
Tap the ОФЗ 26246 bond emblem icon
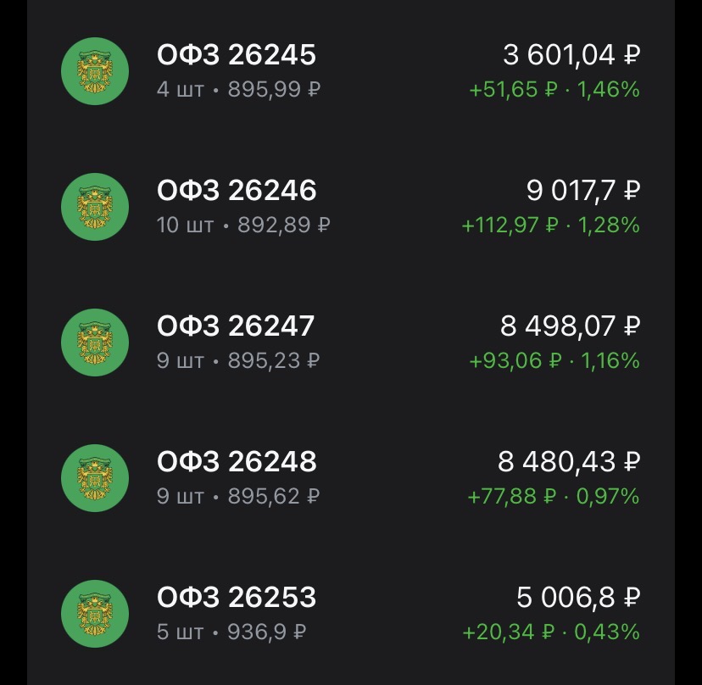coord(95,207)
